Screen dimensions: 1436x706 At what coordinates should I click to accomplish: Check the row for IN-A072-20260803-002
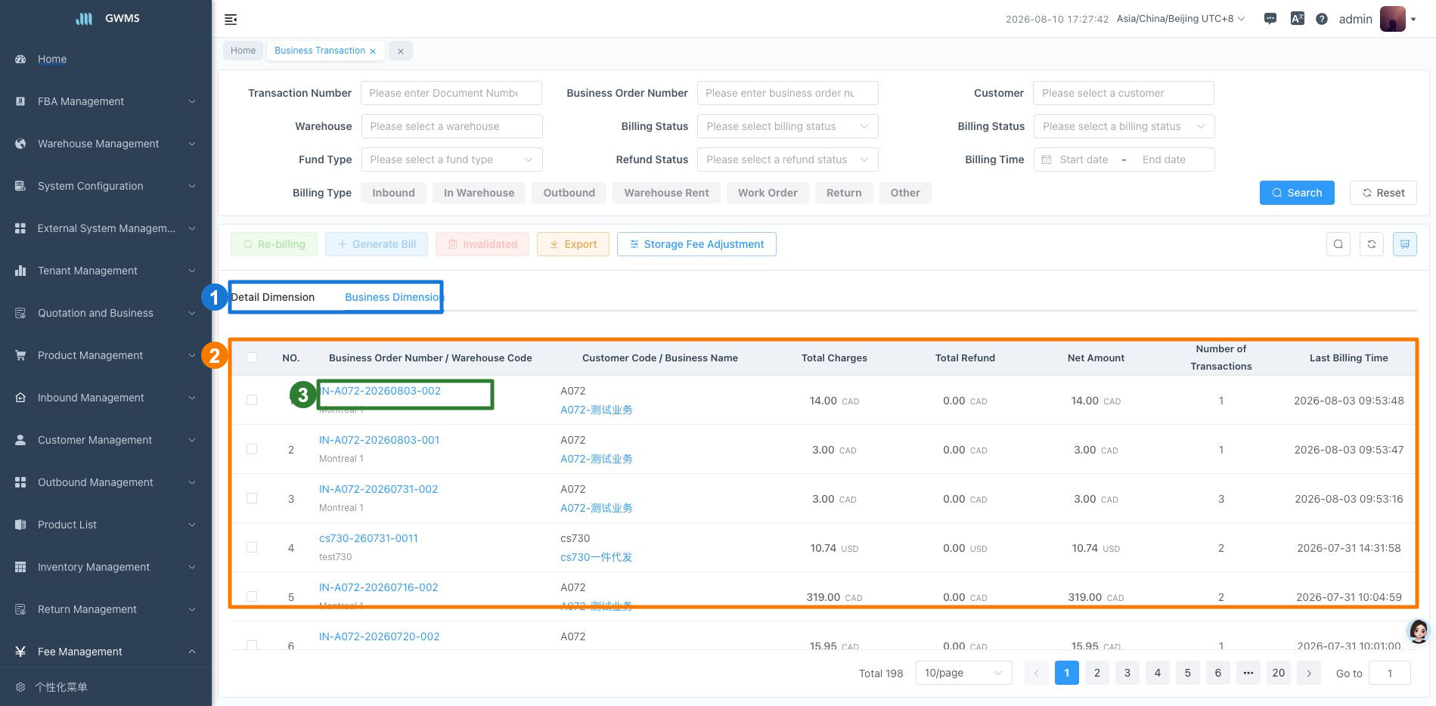[252, 400]
